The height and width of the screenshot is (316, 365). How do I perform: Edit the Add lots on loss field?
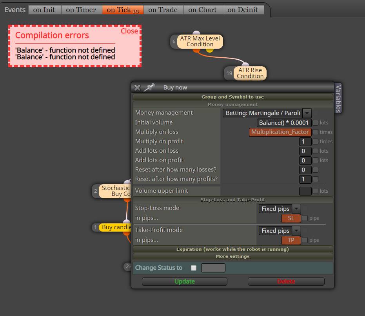click(305, 151)
